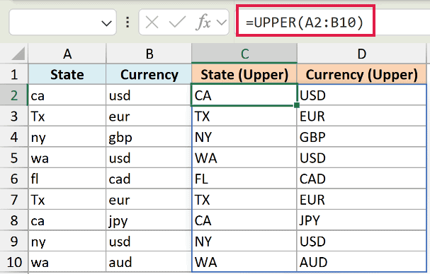Screen dimensions: 430x274
Task: Select cell B10 containing 'aud'
Action: [149, 262]
